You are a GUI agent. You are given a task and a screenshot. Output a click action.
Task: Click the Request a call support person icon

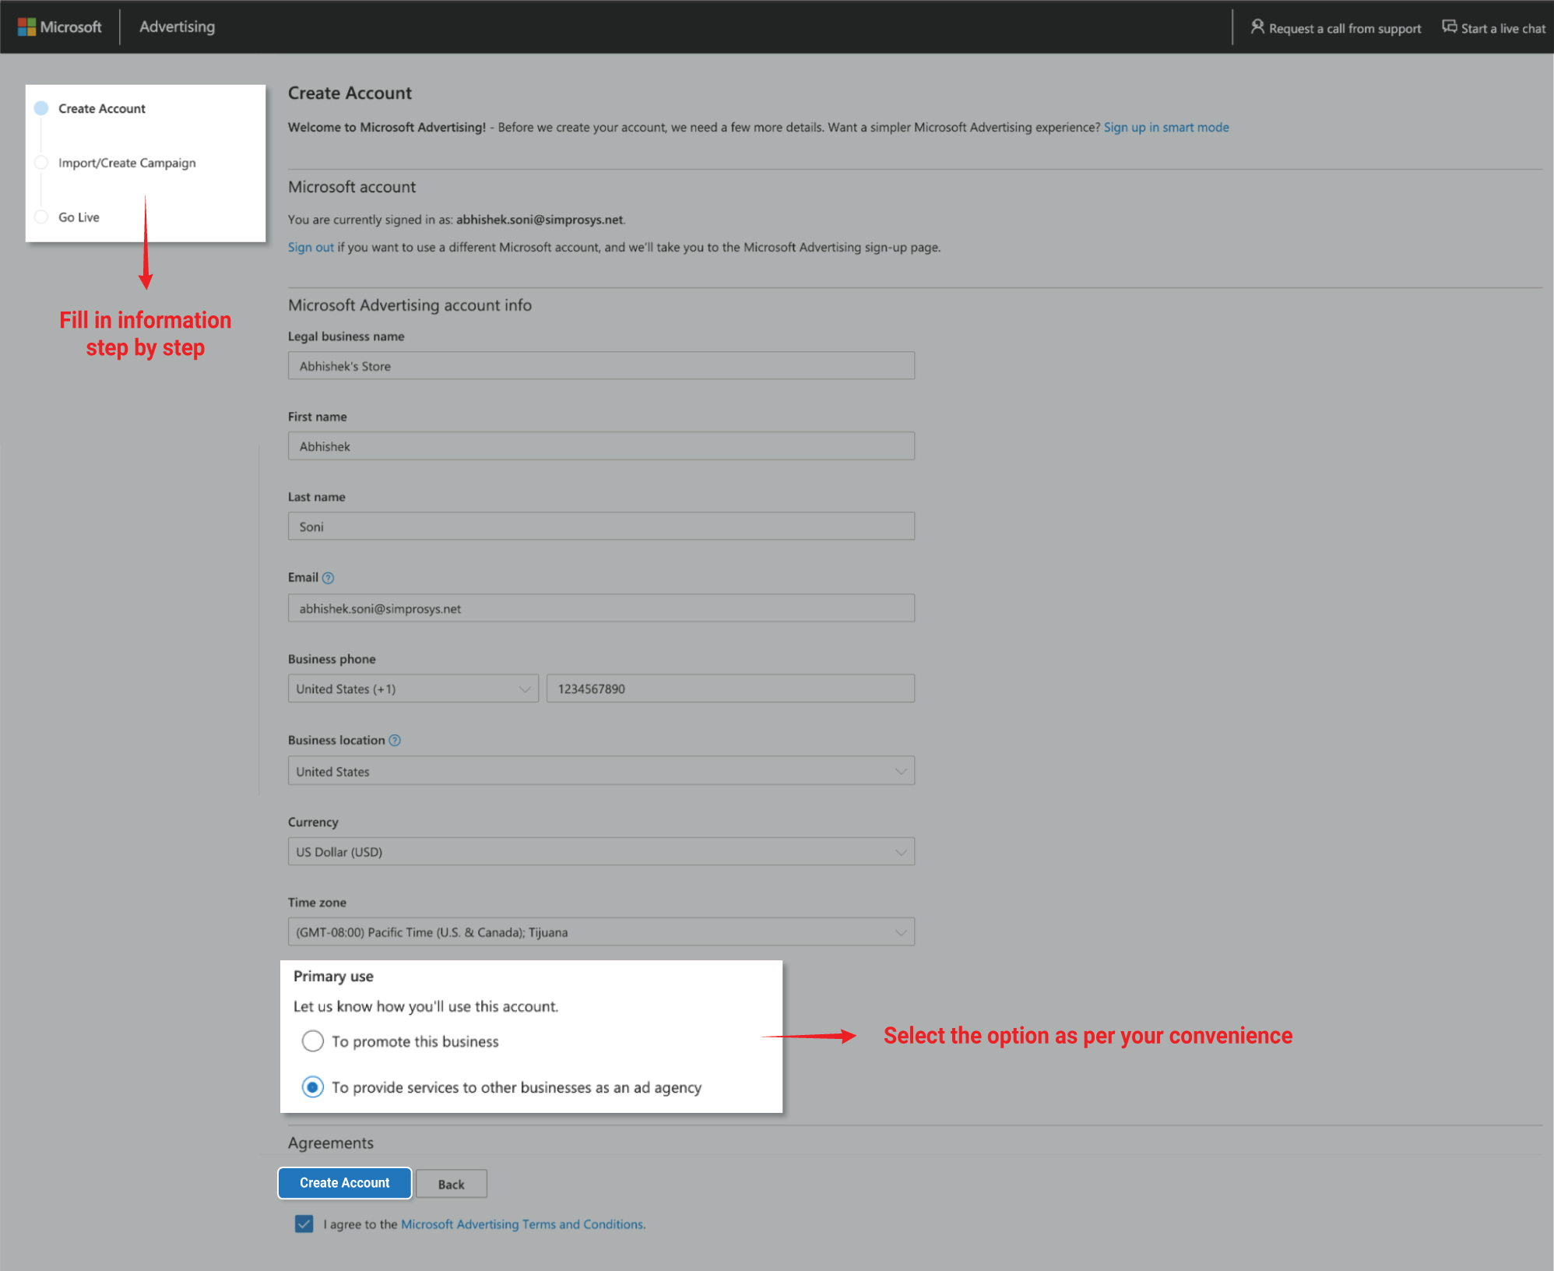(x=1257, y=27)
